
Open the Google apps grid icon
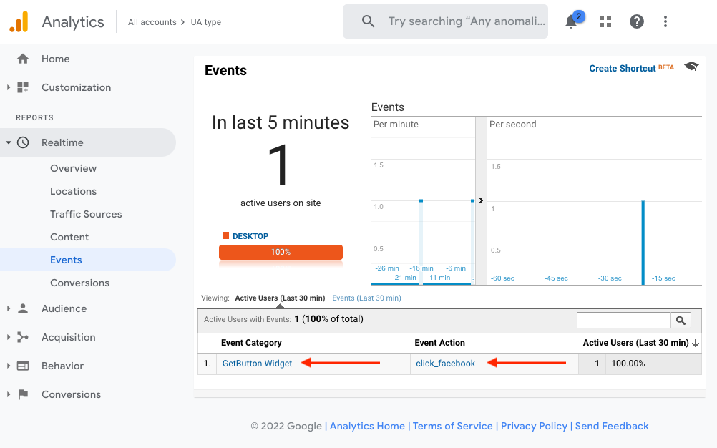605,21
